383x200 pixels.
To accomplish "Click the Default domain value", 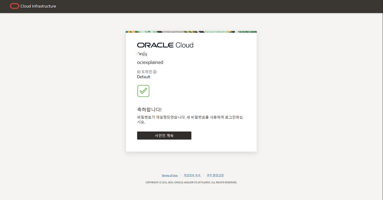I will click(144, 77).
